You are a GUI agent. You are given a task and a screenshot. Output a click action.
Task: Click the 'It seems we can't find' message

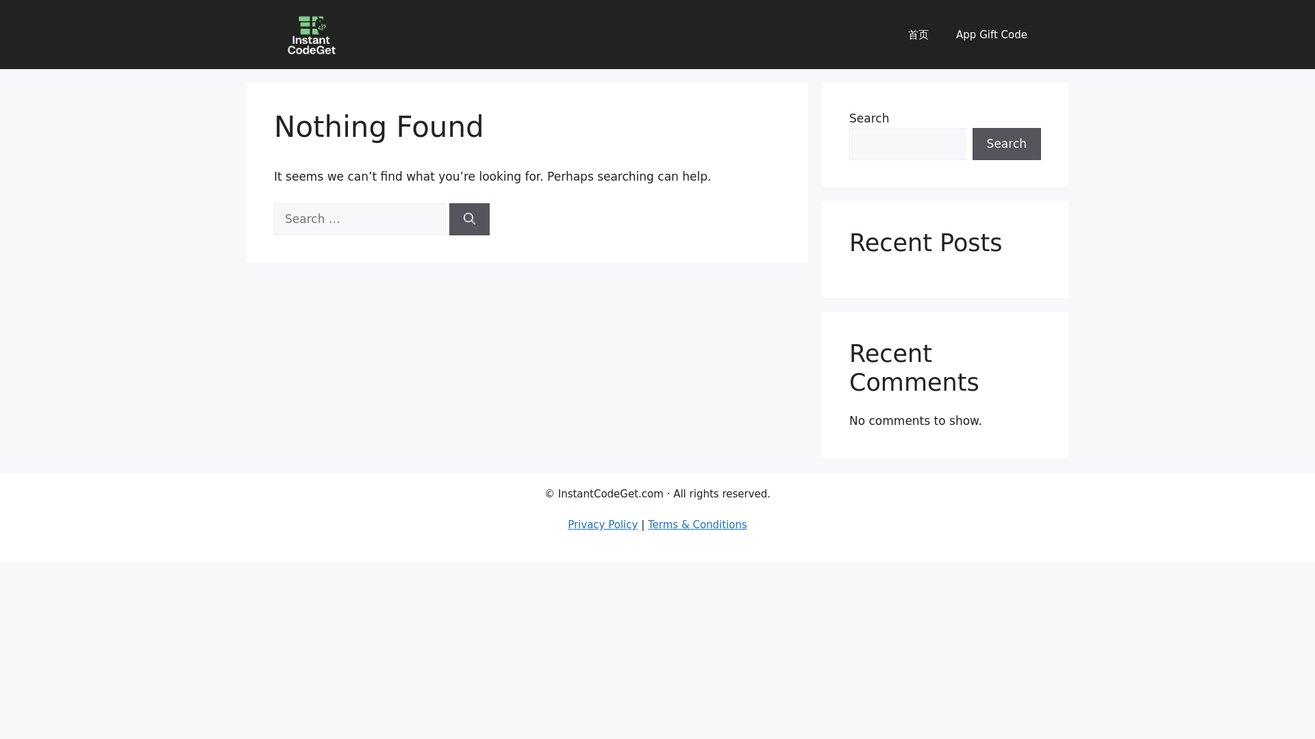click(492, 177)
